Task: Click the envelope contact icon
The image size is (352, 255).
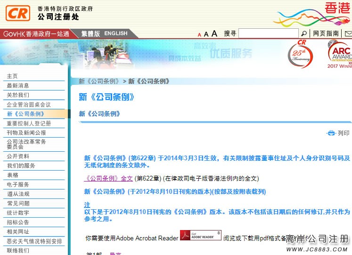Action: click(348, 33)
